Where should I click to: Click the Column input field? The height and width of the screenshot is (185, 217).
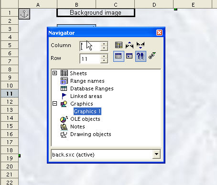pyautogui.click(x=90, y=46)
